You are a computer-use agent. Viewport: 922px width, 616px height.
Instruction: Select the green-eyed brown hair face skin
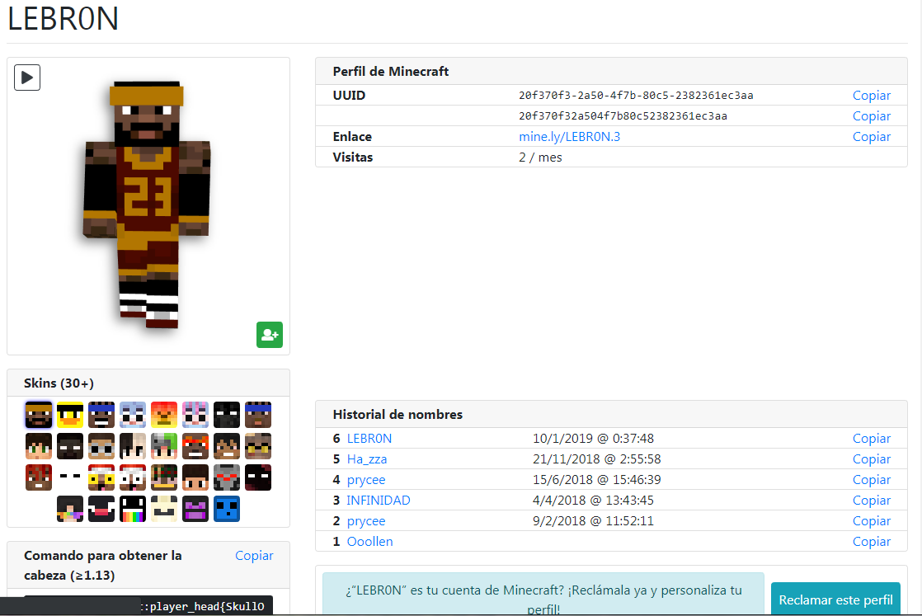coord(39,446)
